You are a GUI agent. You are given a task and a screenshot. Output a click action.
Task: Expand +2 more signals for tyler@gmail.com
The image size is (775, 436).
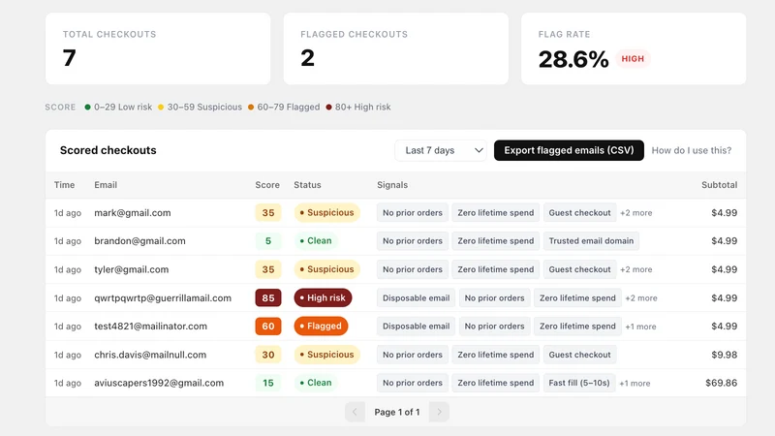636,269
